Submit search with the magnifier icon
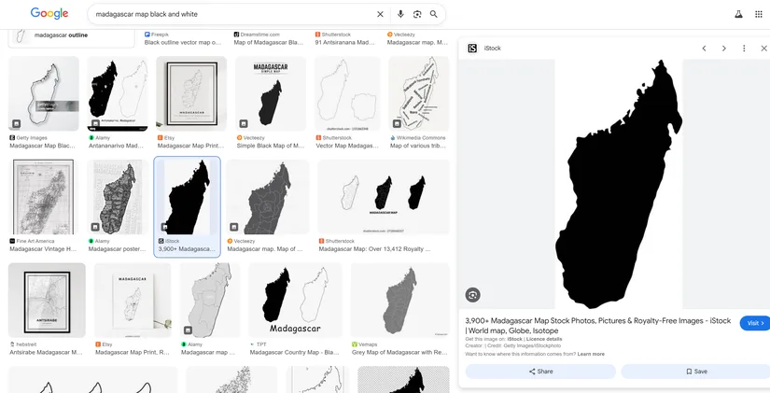The width and height of the screenshot is (770, 393). coord(434,14)
